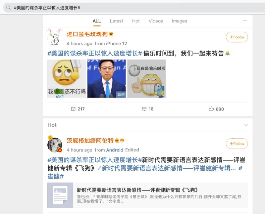This screenshot has height=214, width=265.
Task: Open comments via the speech-bubble icon
Action: (x=144, y=109)
